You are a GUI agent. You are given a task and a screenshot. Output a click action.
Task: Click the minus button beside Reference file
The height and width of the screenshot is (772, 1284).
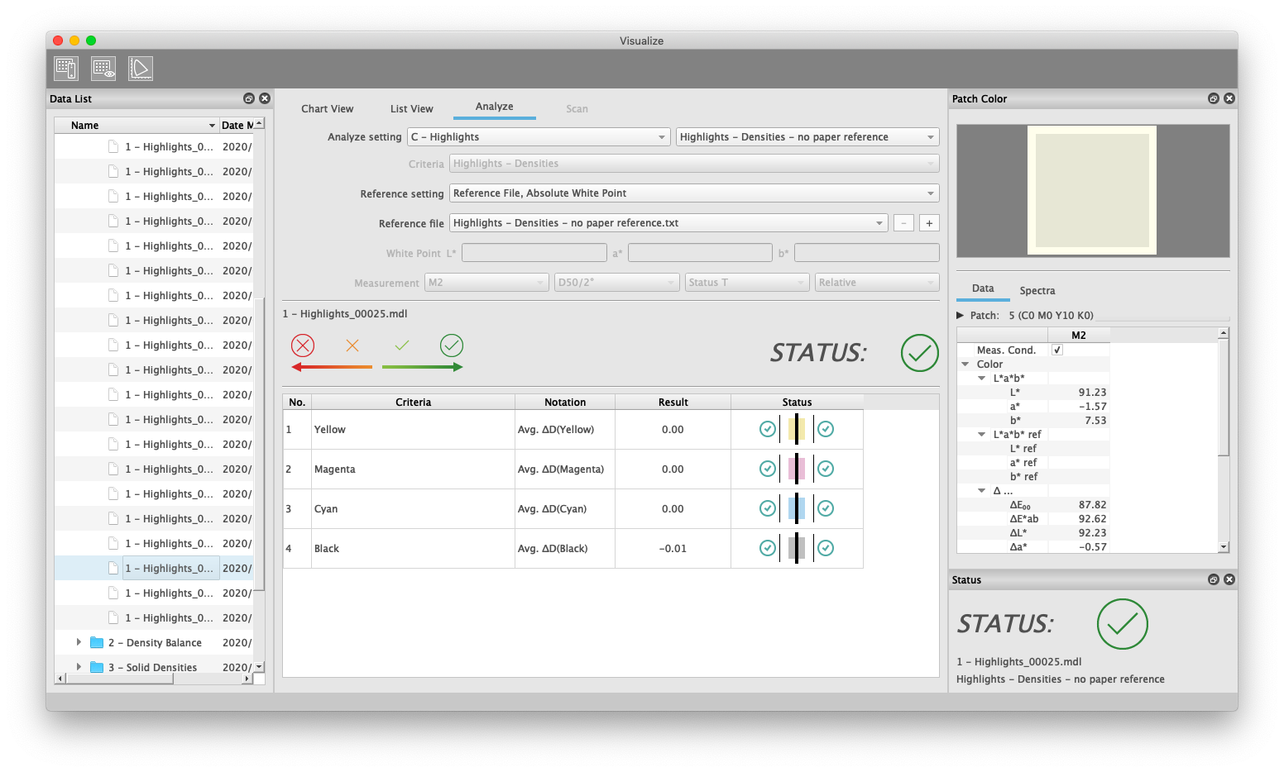[x=903, y=223]
